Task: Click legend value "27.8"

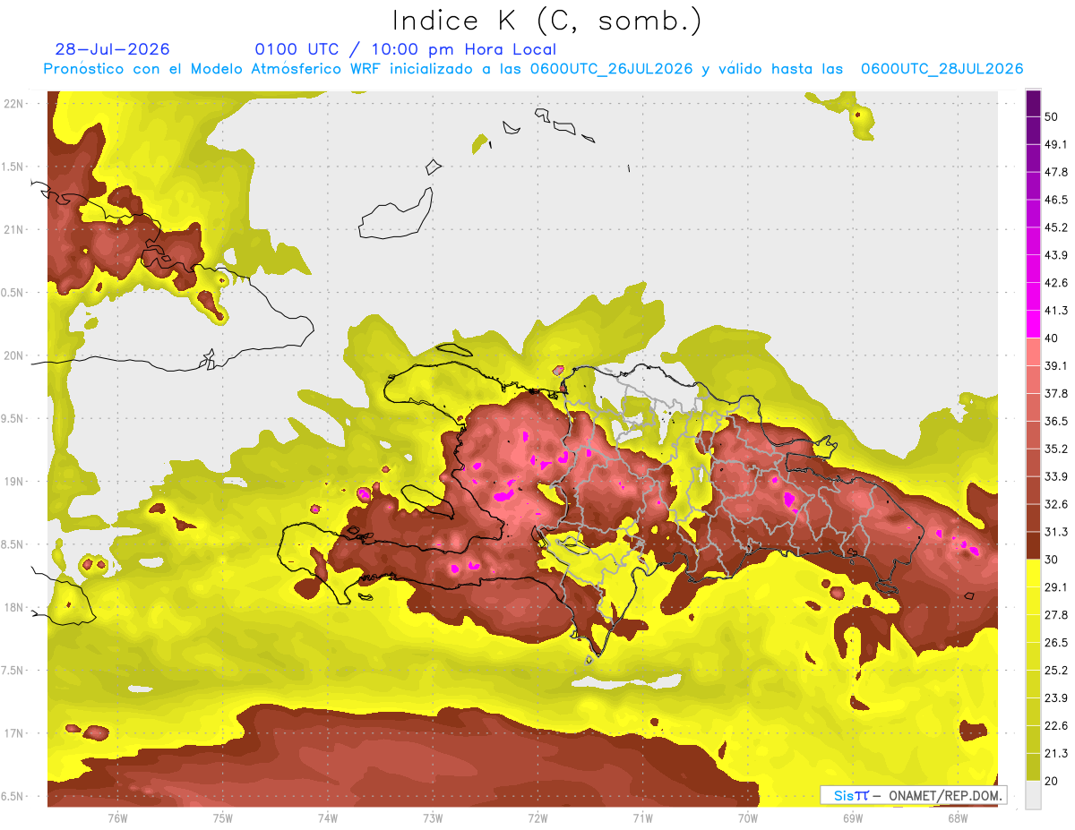Action: point(1056,614)
